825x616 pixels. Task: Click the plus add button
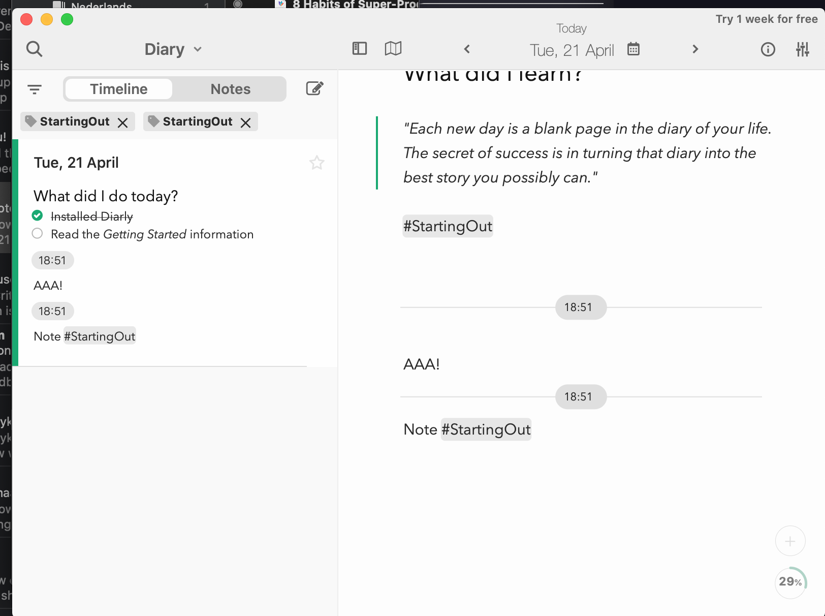click(790, 541)
